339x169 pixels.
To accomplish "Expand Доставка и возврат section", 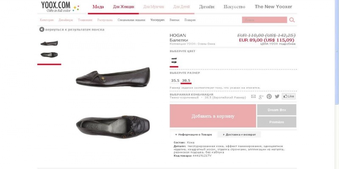I will tap(239, 134).
